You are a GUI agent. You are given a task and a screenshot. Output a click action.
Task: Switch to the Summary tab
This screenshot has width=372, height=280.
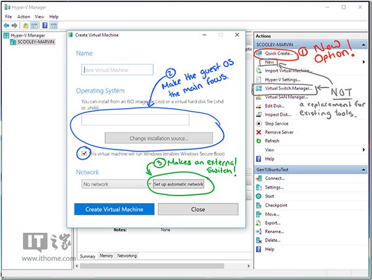[x=87, y=256]
